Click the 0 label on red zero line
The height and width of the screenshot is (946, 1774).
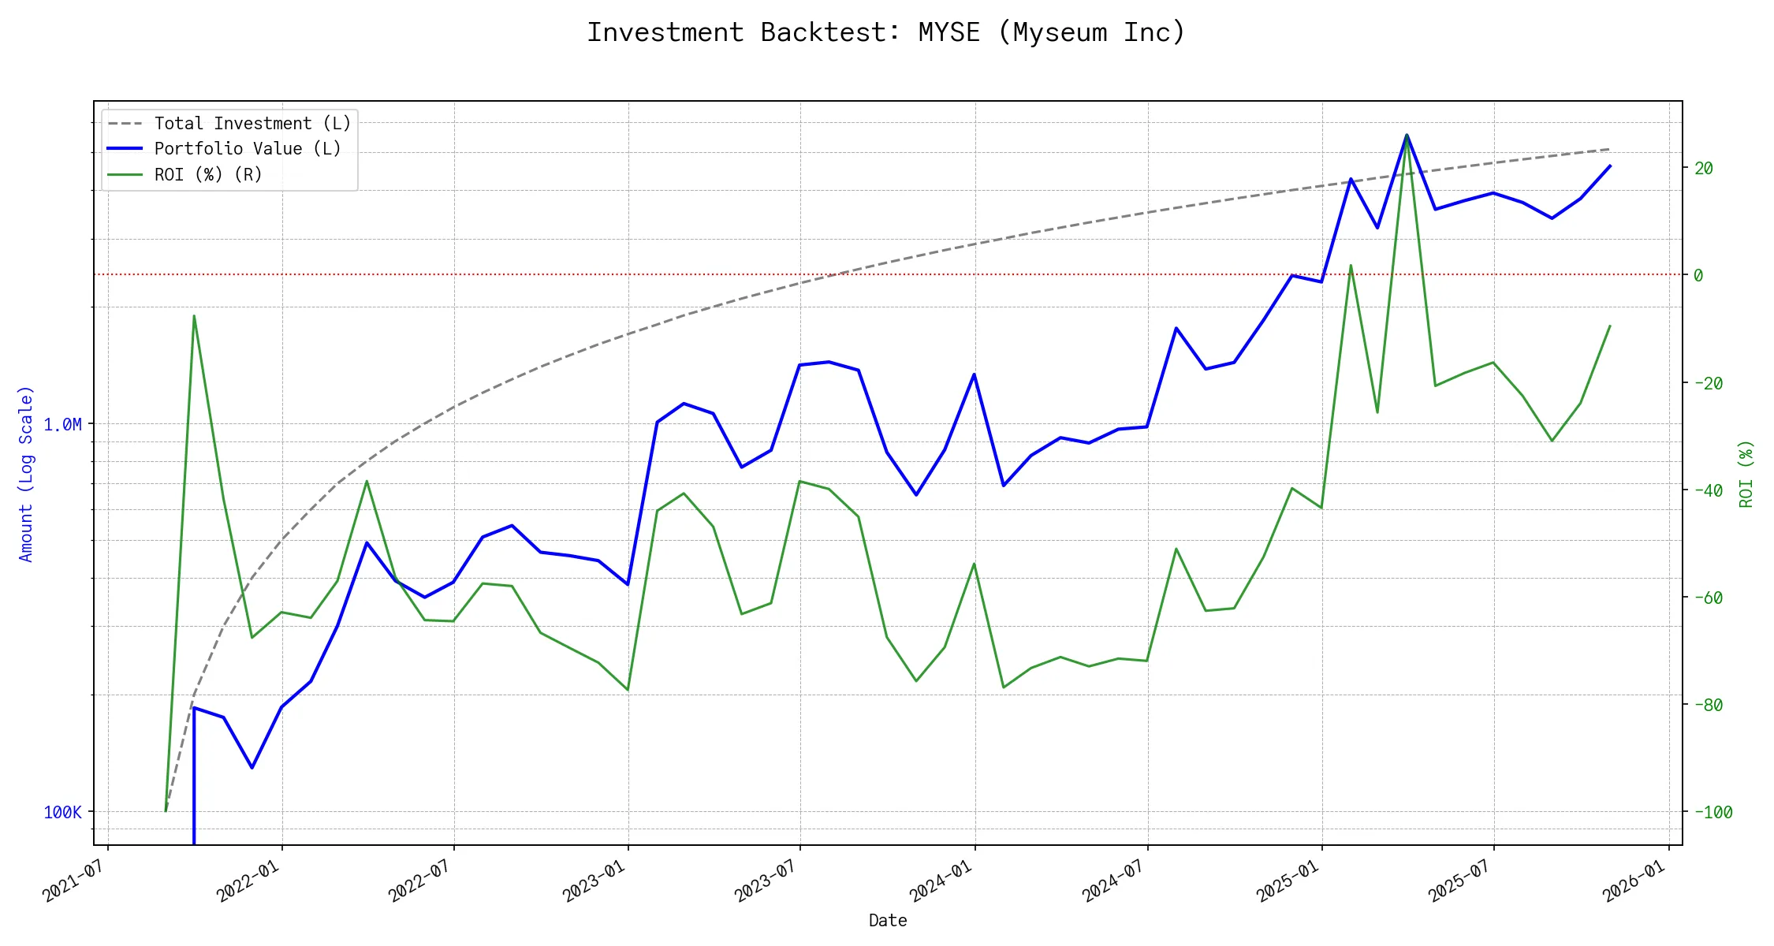[x=1698, y=275]
